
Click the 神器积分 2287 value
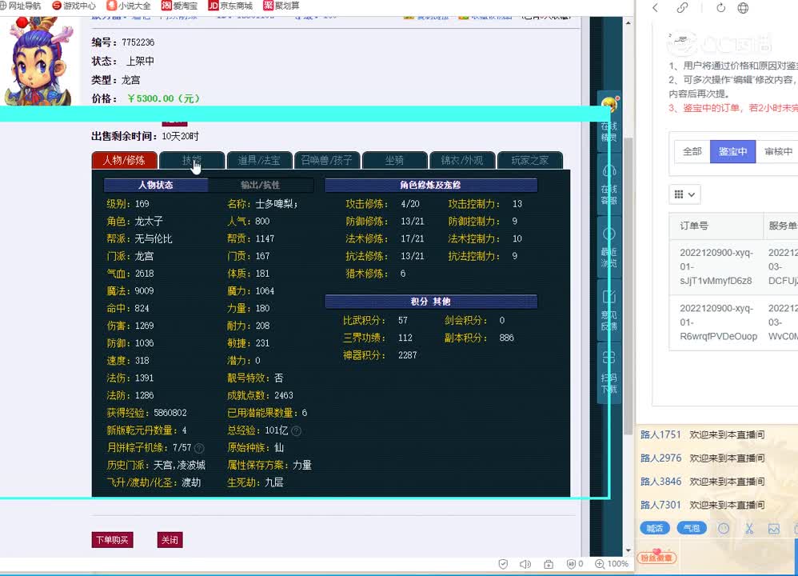point(408,355)
